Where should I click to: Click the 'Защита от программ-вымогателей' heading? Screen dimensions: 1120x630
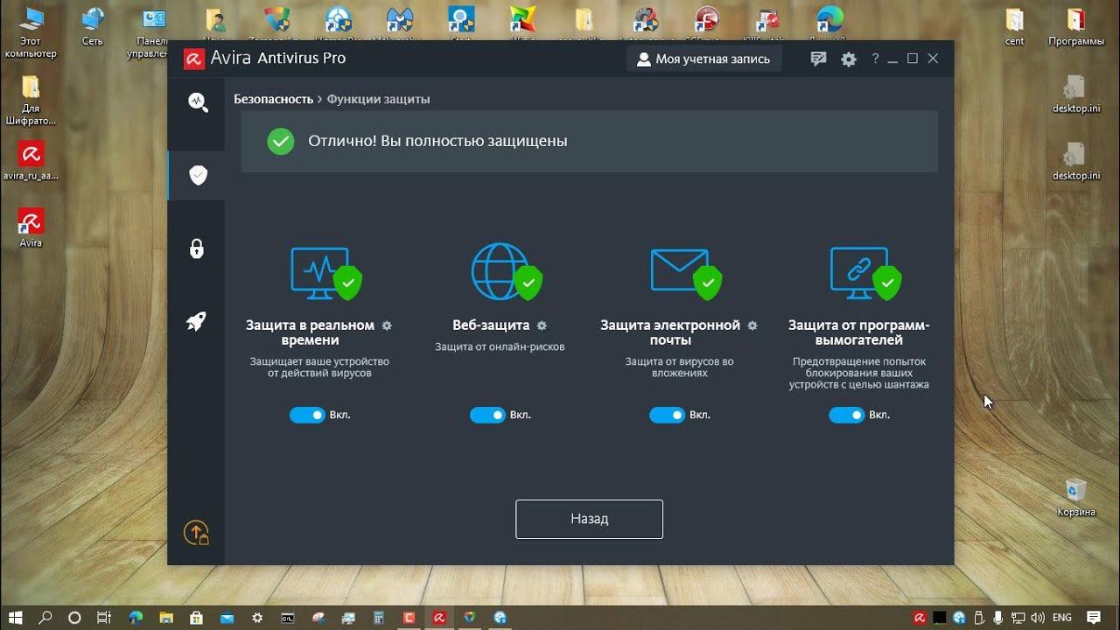(x=859, y=332)
